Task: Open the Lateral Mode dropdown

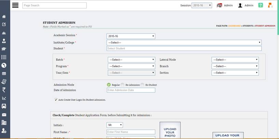Action: 235,60
